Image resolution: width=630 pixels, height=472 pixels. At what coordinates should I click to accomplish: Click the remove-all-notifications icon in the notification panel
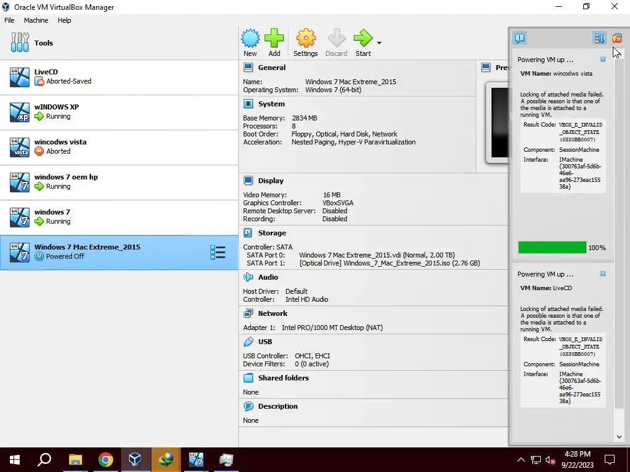coord(616,38)
